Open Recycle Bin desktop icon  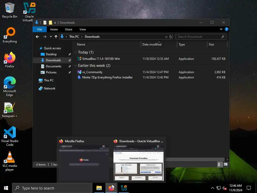10,10
